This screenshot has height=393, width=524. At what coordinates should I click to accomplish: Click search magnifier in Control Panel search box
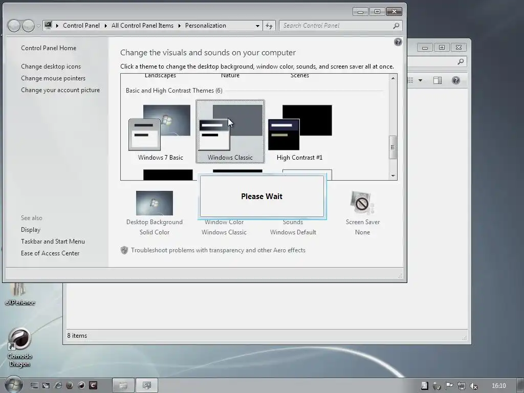[x=396, y=26]
